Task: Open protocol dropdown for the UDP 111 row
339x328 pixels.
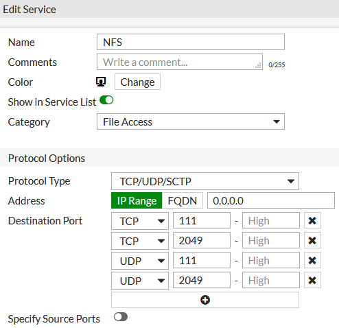Action: tap(140, 261)
